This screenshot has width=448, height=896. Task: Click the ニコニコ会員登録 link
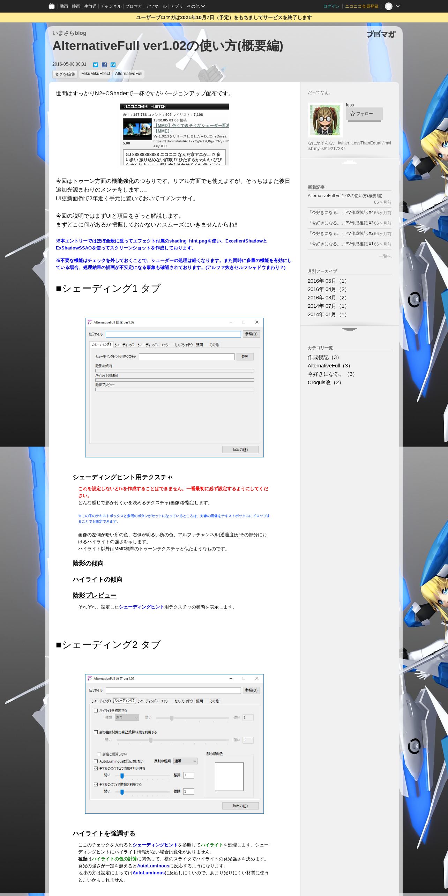click(361, 6)
